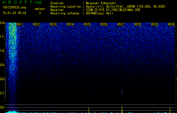The height and width of the screenshot is (113, 177).
Task: Click the date stamp 10.01.28 05:20
Action: [14, 13]
